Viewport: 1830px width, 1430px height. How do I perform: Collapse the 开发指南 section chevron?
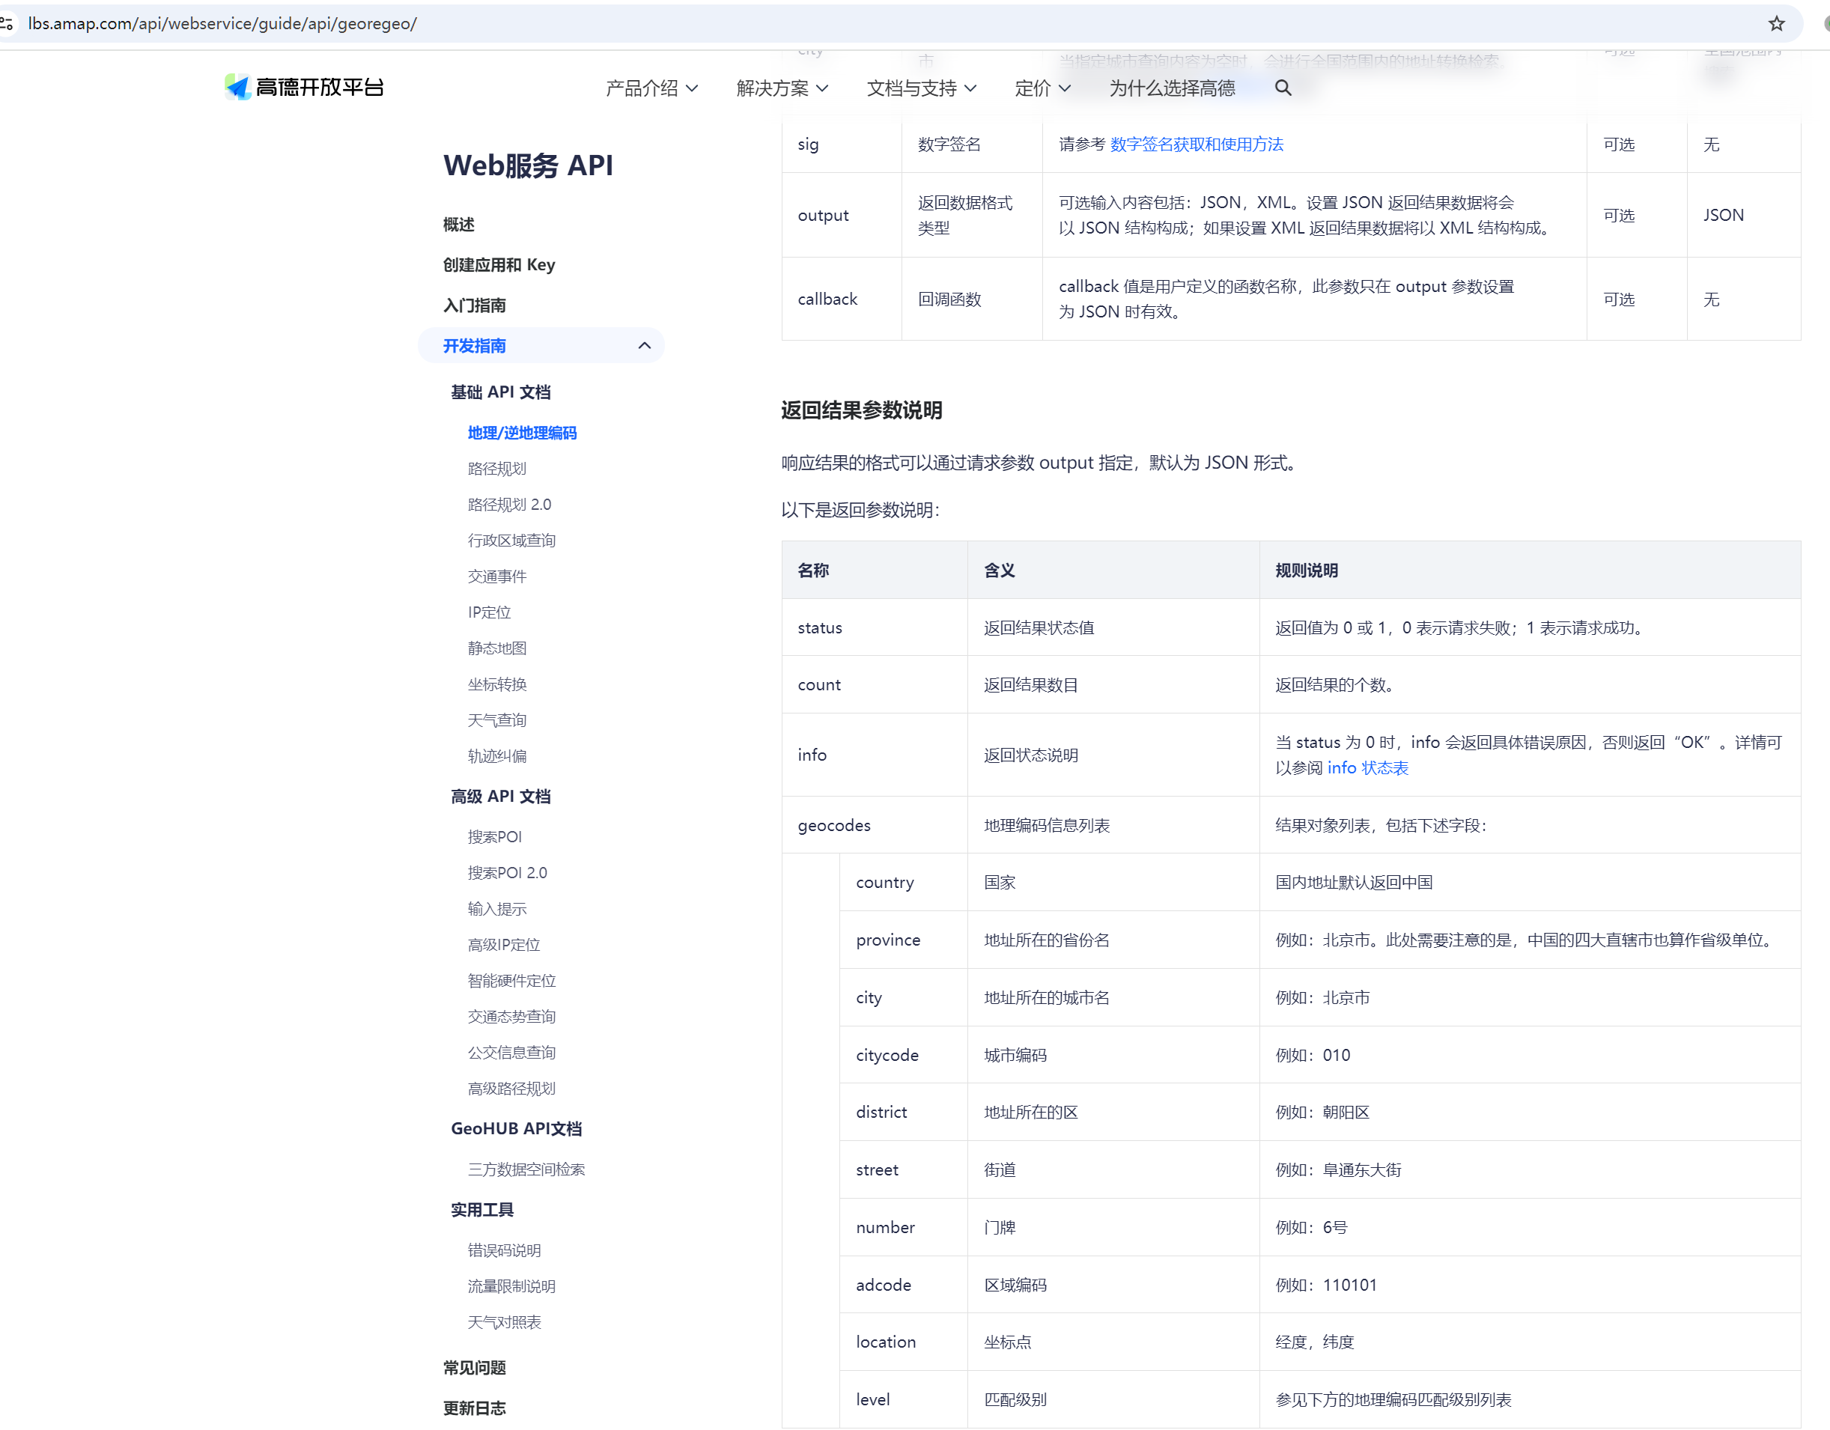(x=643, y=346)
